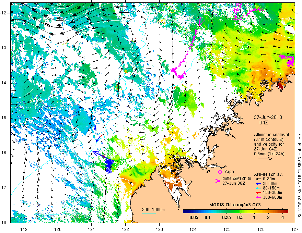Click the 'Altimetric sealevel' legend text
302x233 pixels.
[271, 135]
